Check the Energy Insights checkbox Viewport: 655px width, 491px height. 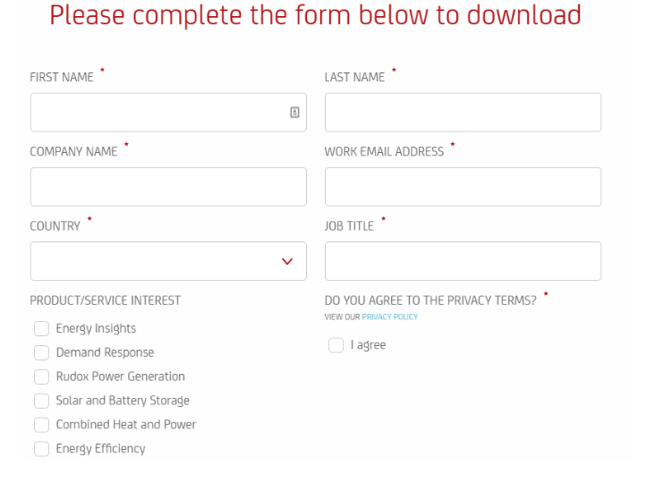point(41,328)
